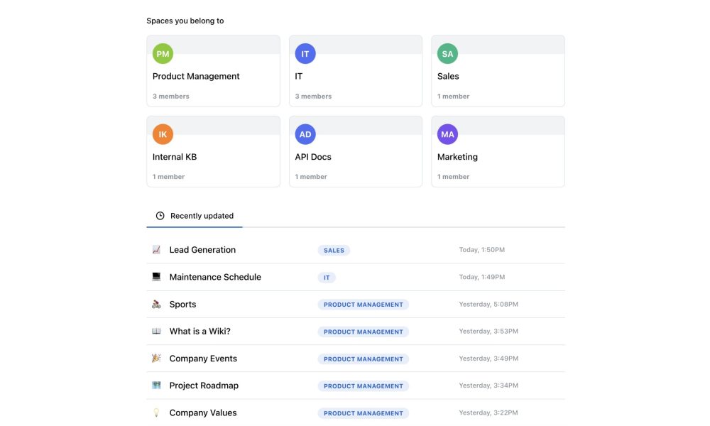
Task: Open the Product Management space card
Action: [213, 77]
